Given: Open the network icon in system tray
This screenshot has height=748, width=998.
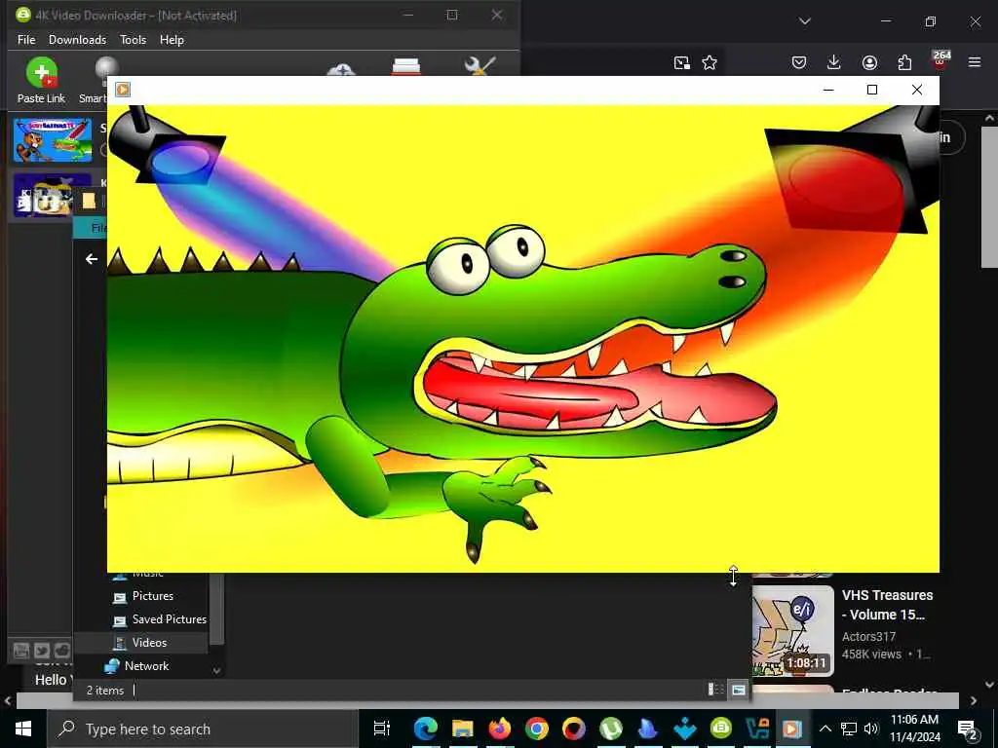Looking at the screenshot, I should point(849,729).
